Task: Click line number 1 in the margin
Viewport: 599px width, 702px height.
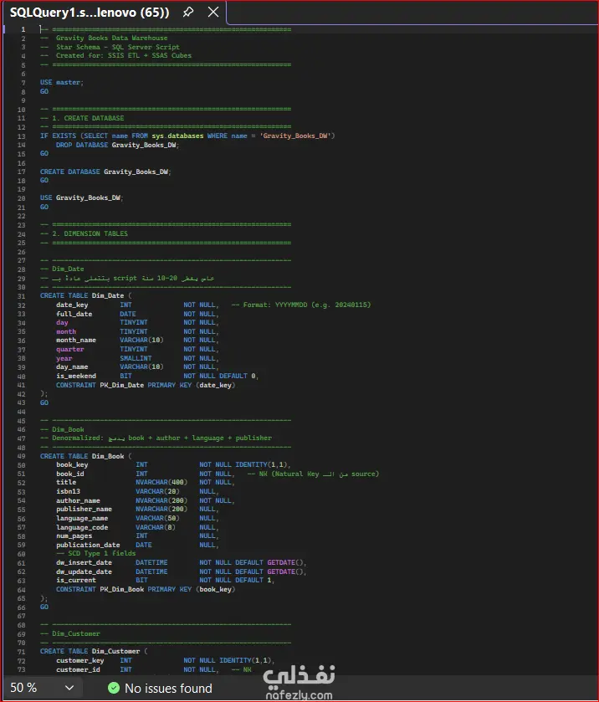Action: [x=23, y=29]
